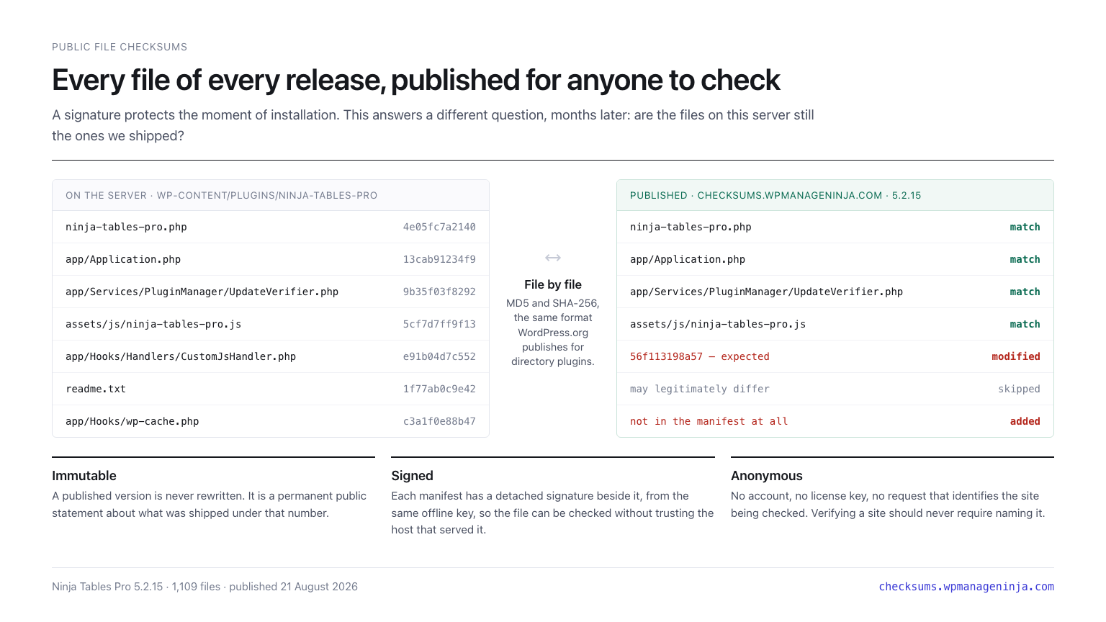Image resolution: width=1106 pixels, height=622 pixels.
Task: Click app/Application.php in the On The Server panel
Action: pyautogui.click(x=123, y=259)
